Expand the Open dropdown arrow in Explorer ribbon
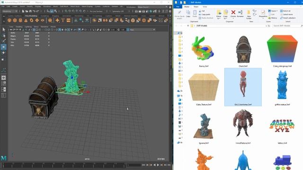Viewport: 303px width, 170px height. [277, 11]
